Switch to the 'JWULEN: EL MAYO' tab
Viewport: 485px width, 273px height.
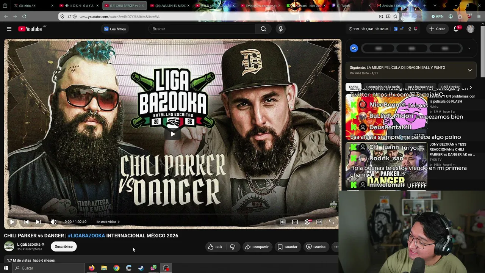pos(170,6)
